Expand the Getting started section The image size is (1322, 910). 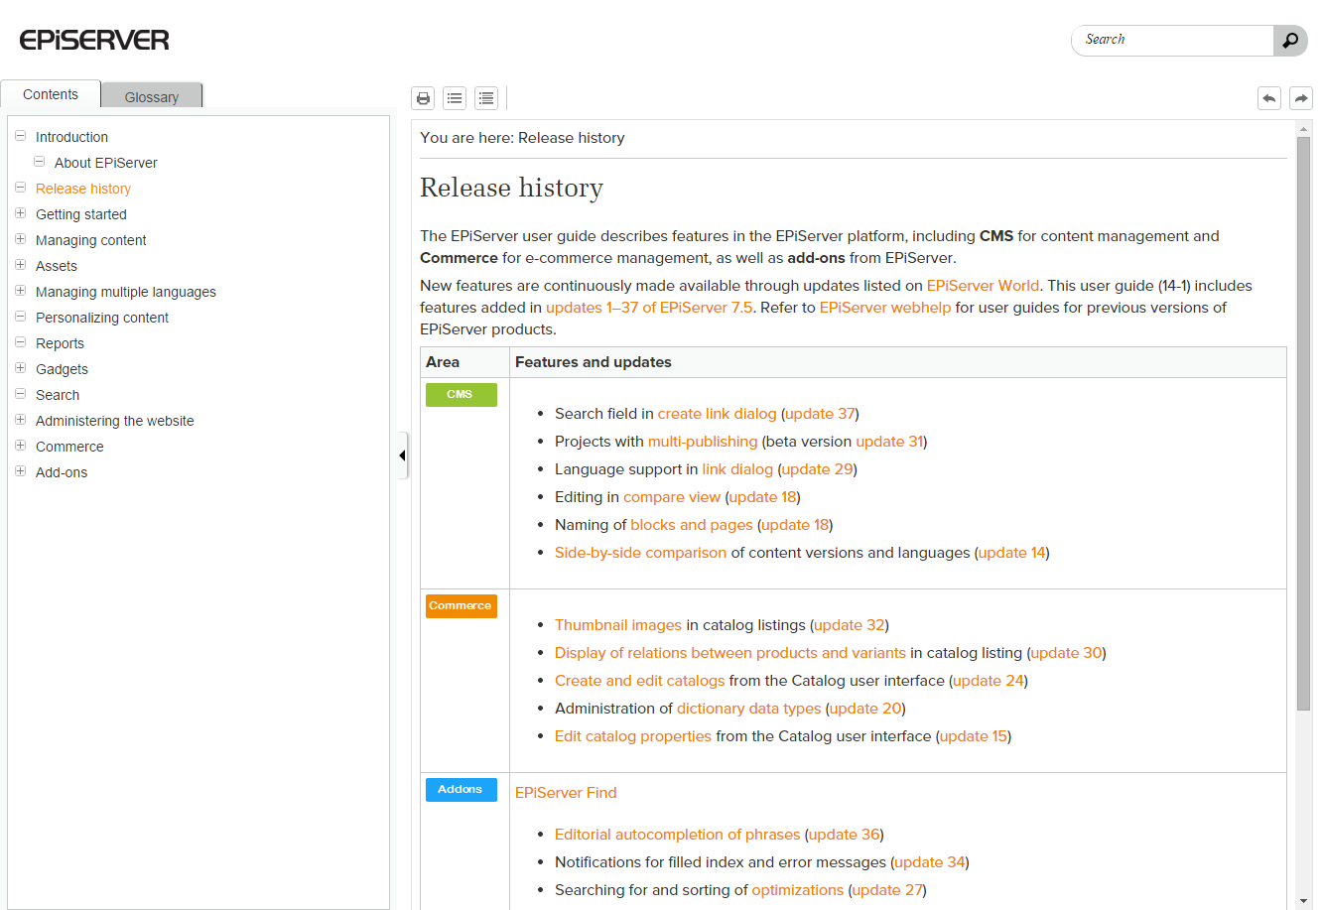pos(20,213)
